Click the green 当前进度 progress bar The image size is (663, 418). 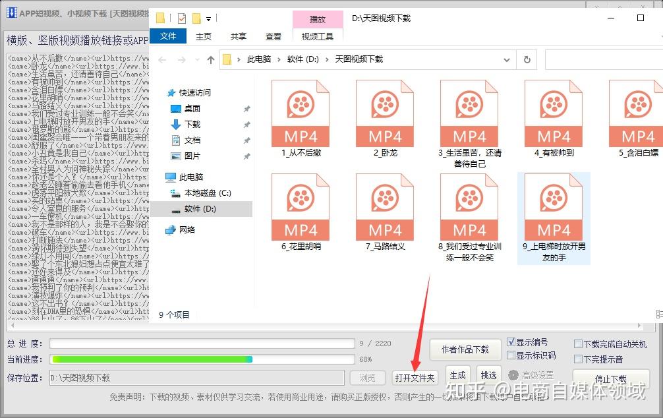click(x=202, y=359)
